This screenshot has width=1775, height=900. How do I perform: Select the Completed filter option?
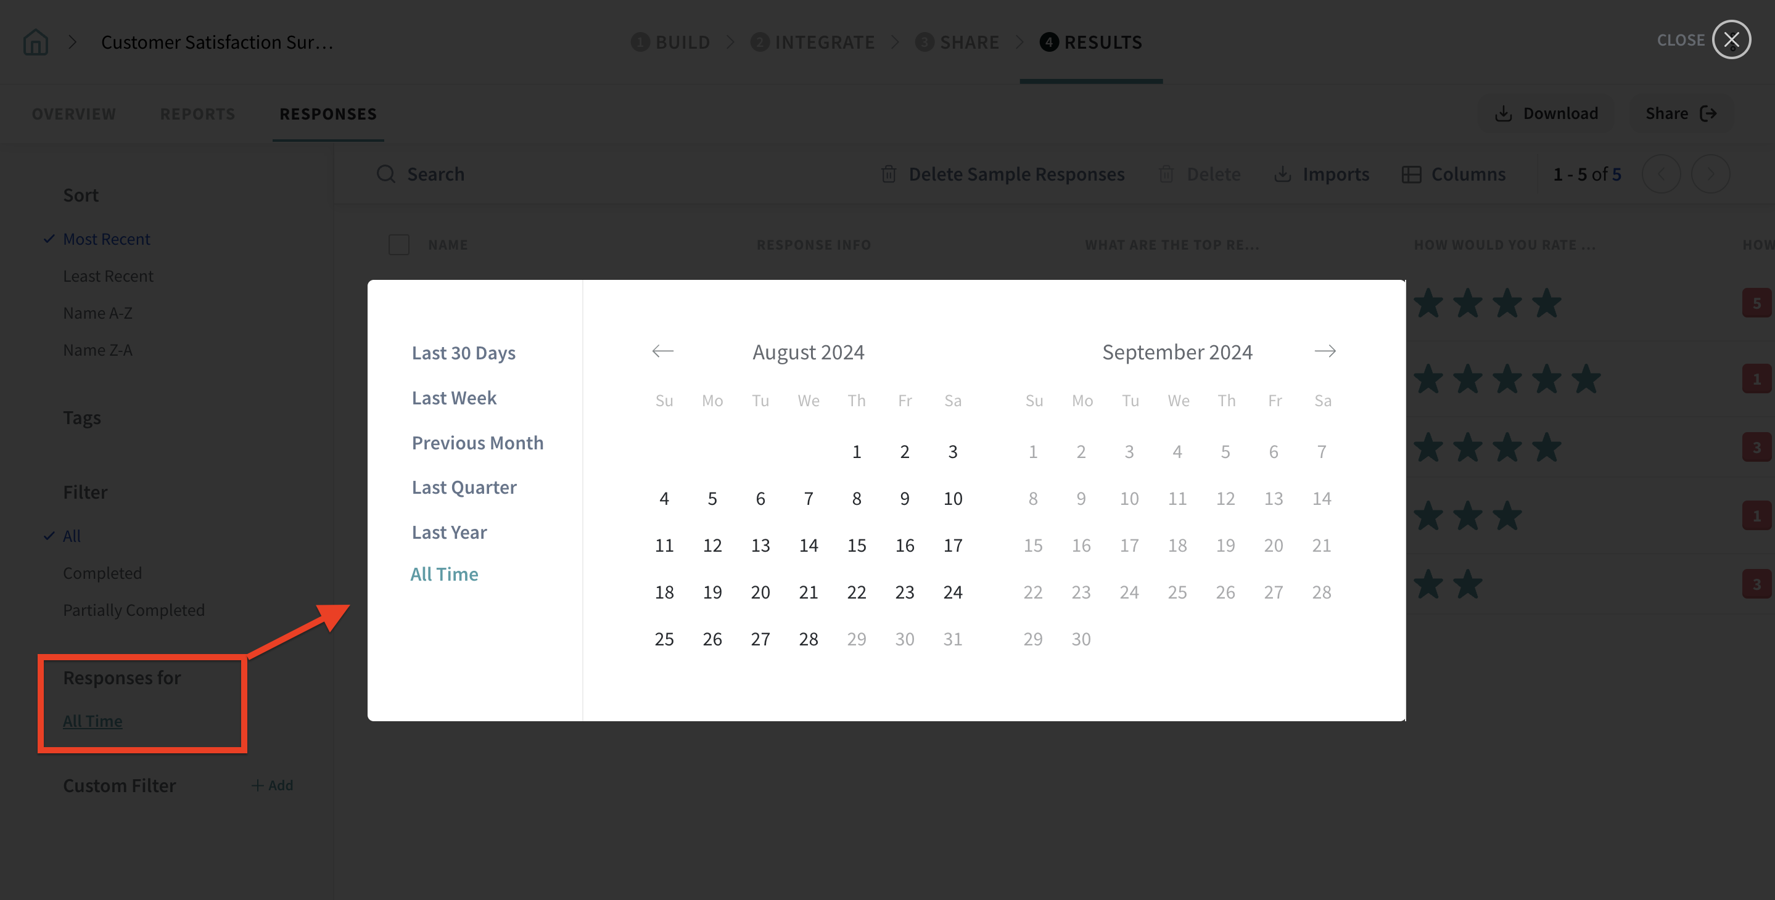click(102, 572)
